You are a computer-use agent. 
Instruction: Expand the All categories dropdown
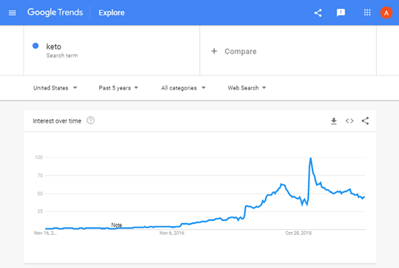[x=183, y=88]
